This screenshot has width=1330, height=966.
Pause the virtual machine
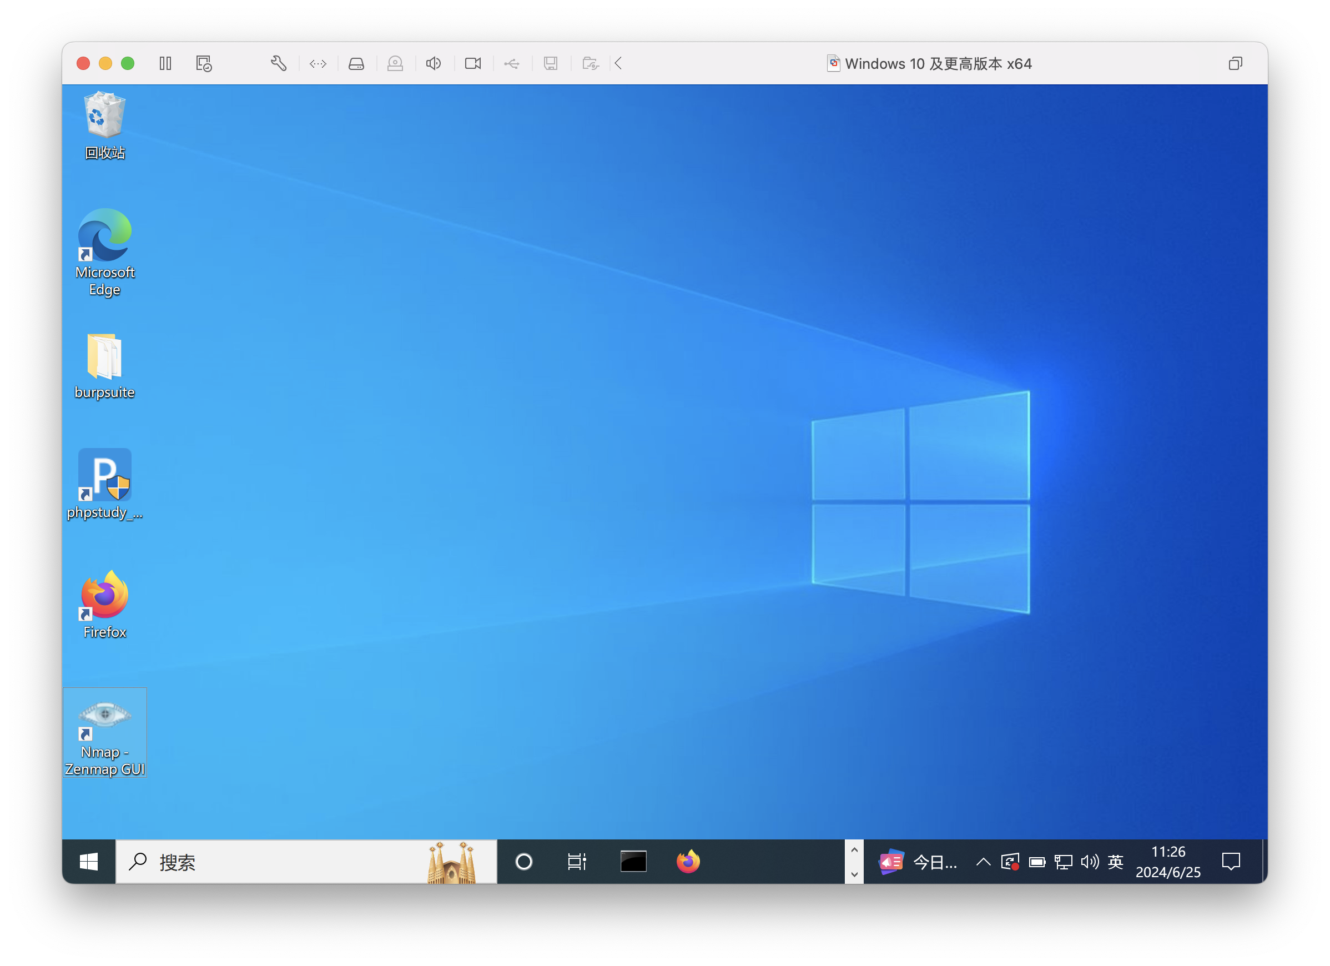pos(165,63)
